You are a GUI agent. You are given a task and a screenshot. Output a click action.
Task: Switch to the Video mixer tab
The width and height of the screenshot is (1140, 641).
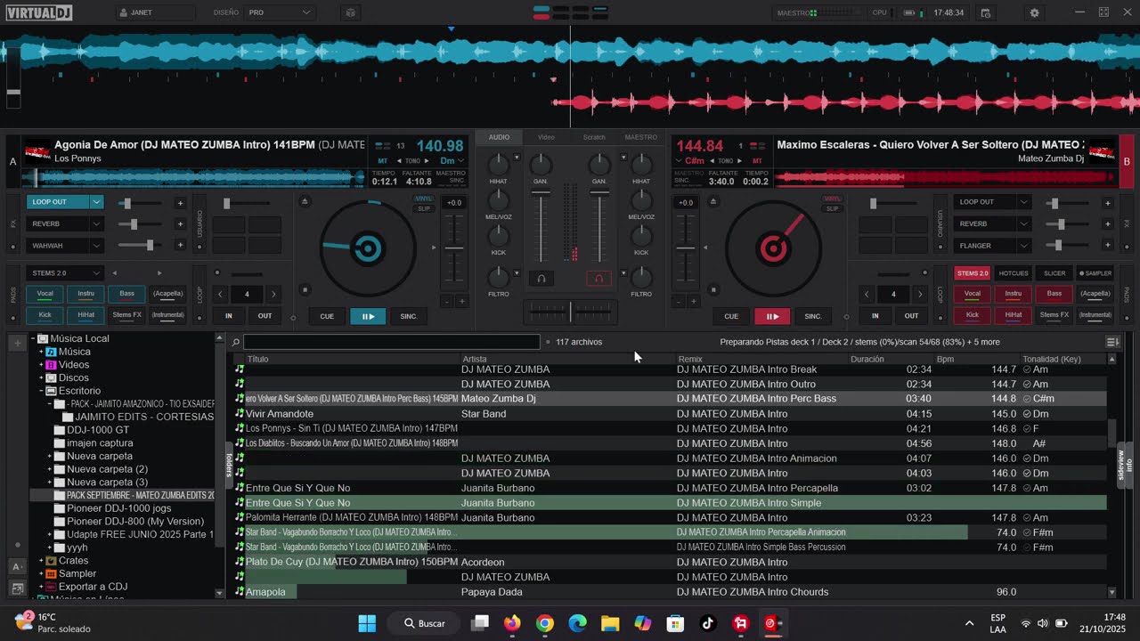tap(546, 137)
